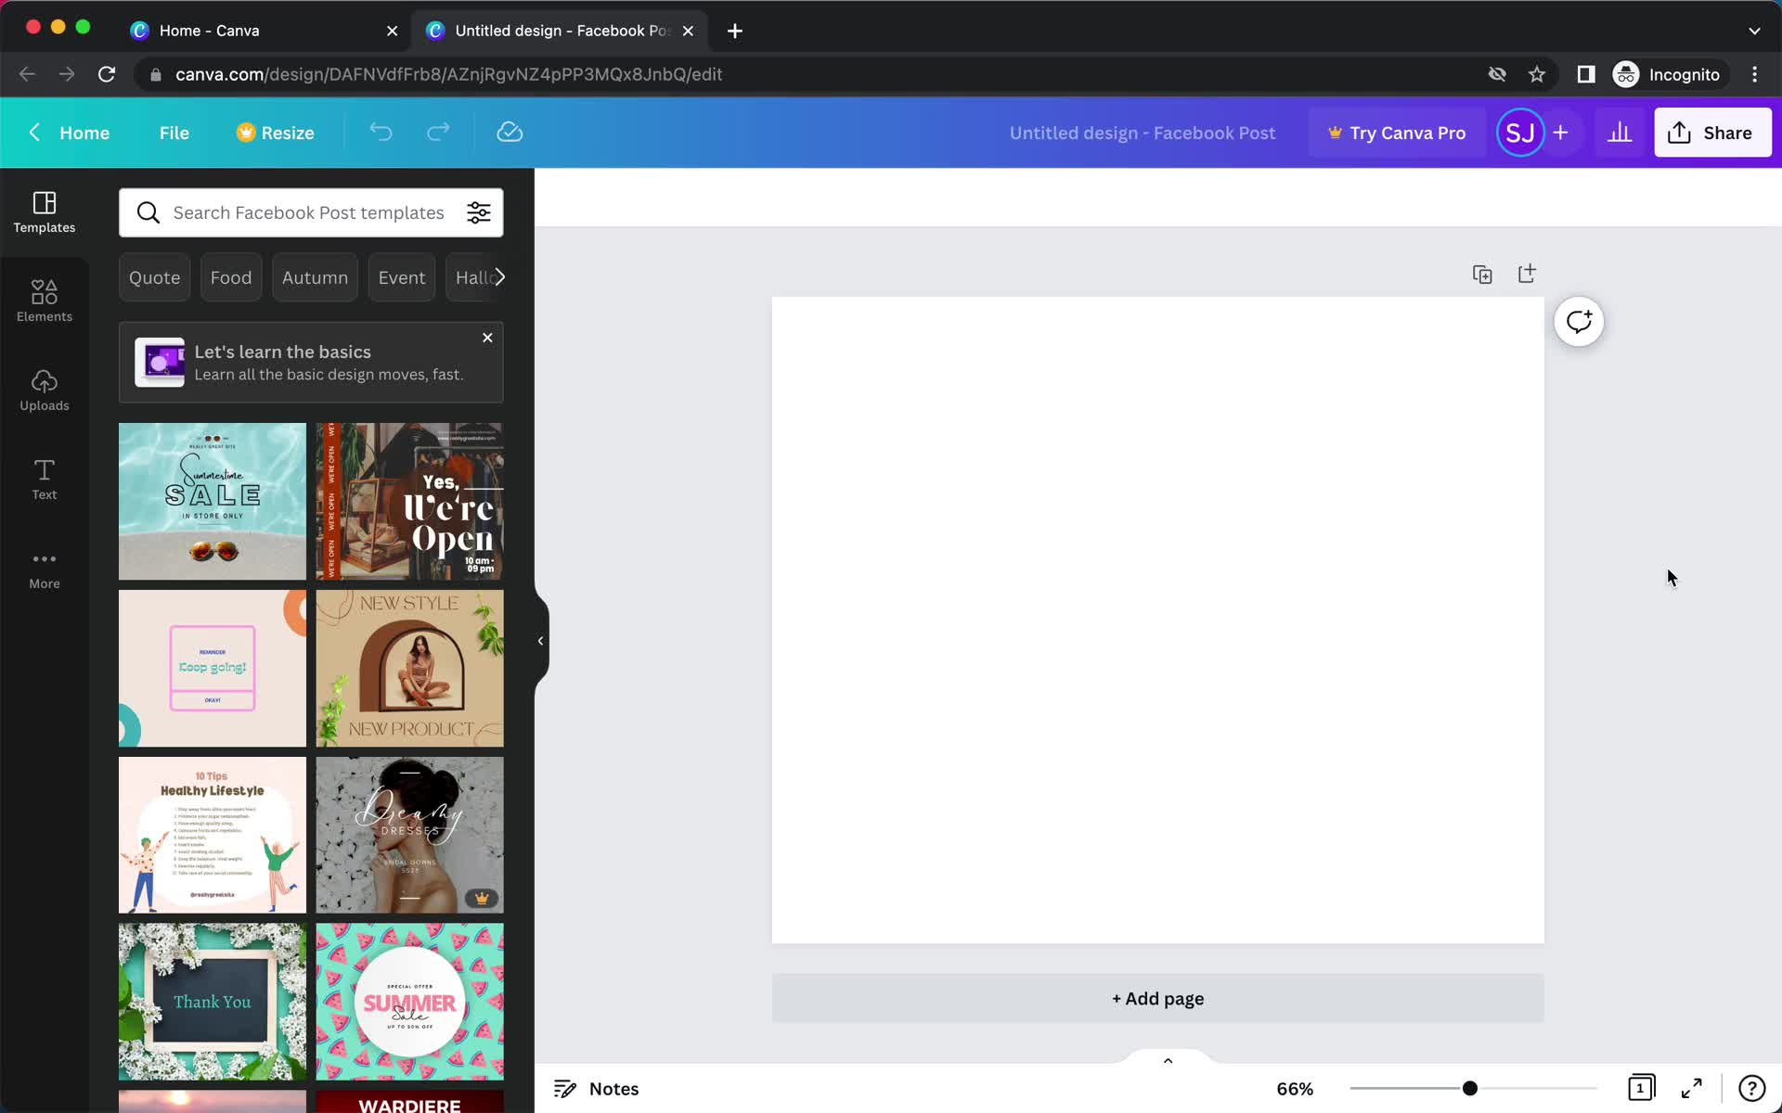Open the Let's learn the basics tutorial
The width and height of the screenshot is (1782, 1113).
pos(311,363)
